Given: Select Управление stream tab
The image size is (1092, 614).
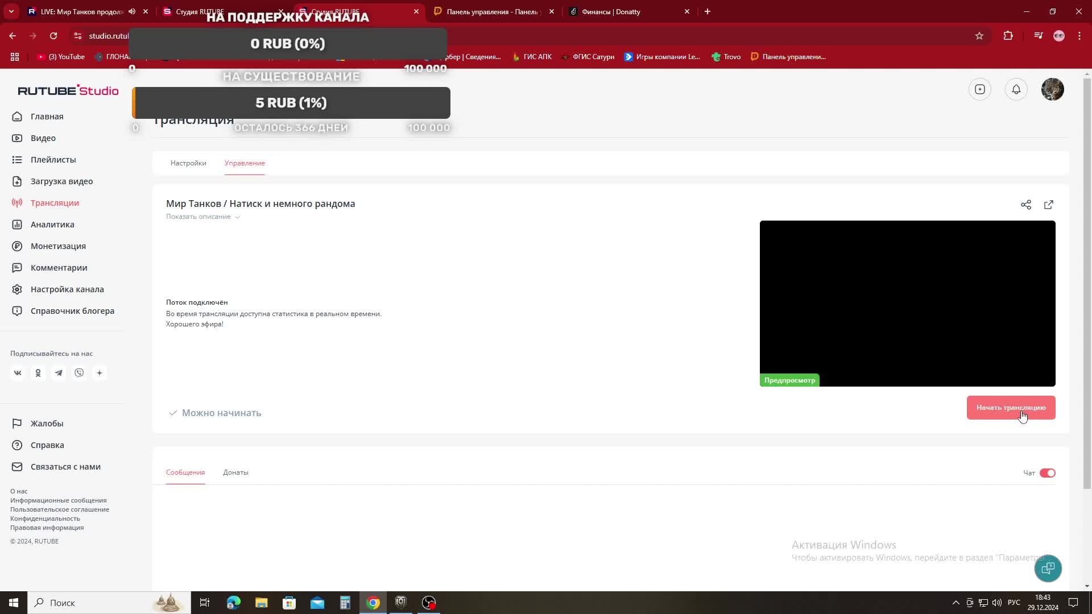Looking at the screenshot, I should [x=245, y=163].
